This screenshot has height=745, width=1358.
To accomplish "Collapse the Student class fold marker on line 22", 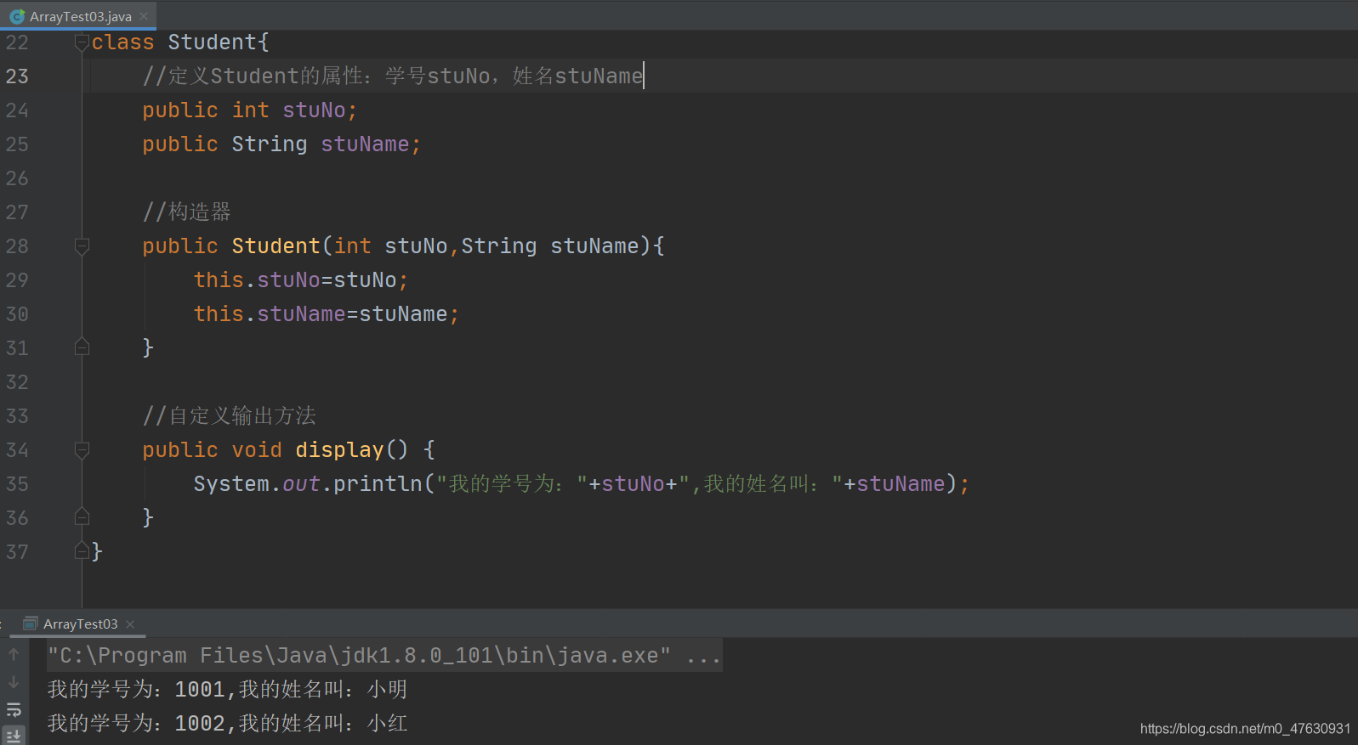I will [x=82, y=42].
